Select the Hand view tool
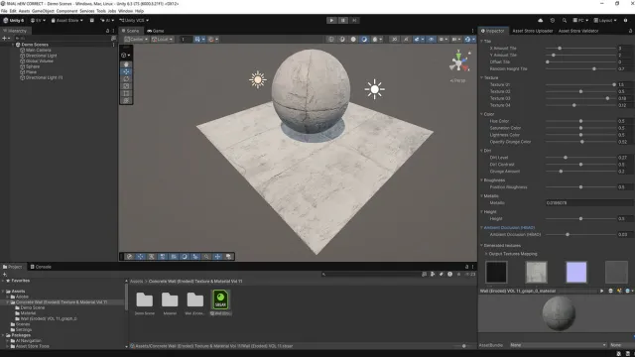 pyautogui.click(x=126, y=64)
